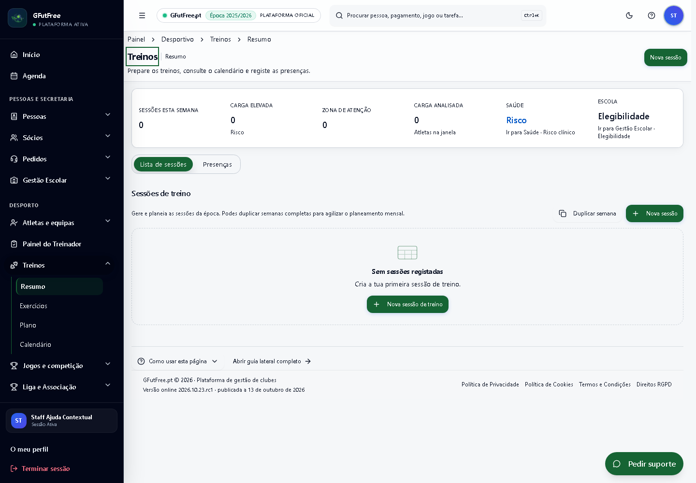Collapse the sidebar using the hamburger menu icon

click(x=142, y=15)
